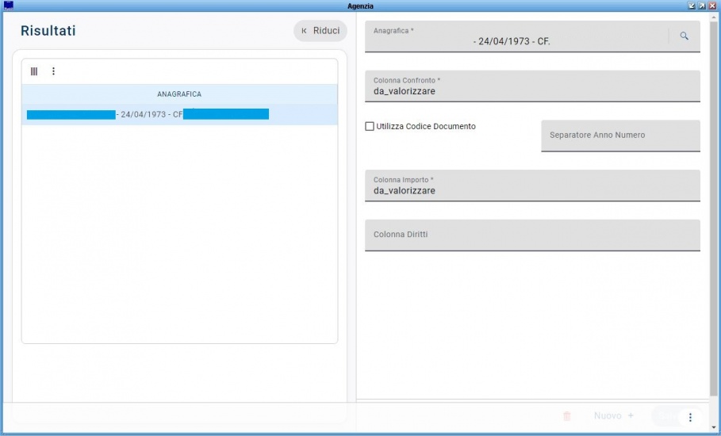Click into the Colonna Diritti field
Viewport: 721px width, 436px height.
[x=531, y=235]
